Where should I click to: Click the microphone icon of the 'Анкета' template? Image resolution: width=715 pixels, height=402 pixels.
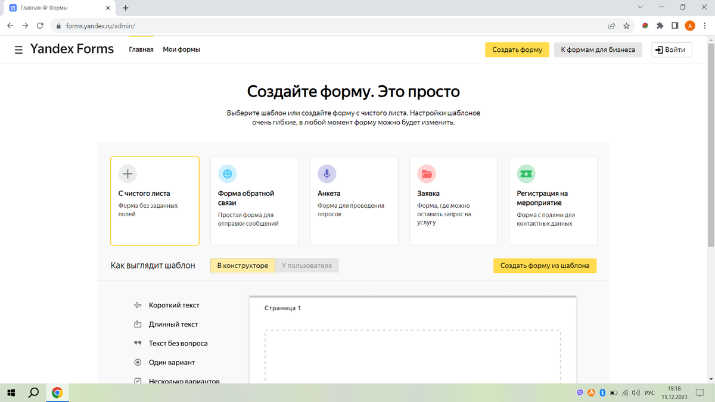pyautogui.click(x=327, y=174)
